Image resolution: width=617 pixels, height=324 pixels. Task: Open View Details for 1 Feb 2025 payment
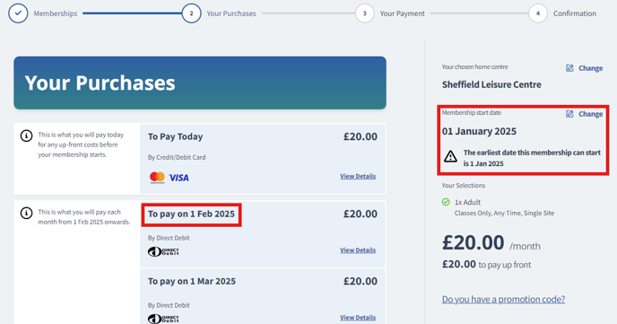pos(358,250)
